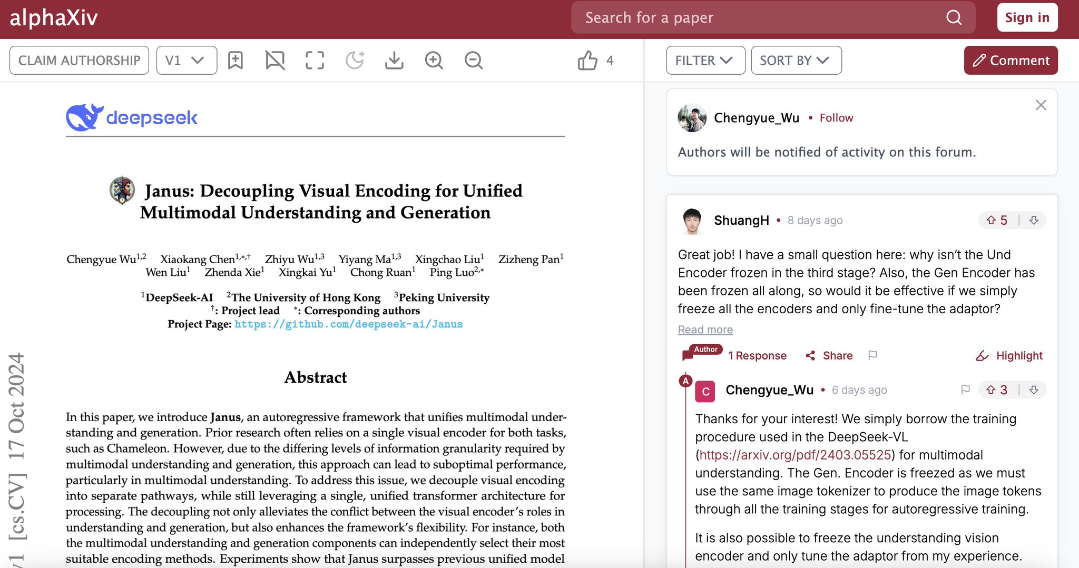Viewport: 1079px width, 568px height.
Task: Expand ShuangH's comment with Read more
Action: click(x=705, y=330)
